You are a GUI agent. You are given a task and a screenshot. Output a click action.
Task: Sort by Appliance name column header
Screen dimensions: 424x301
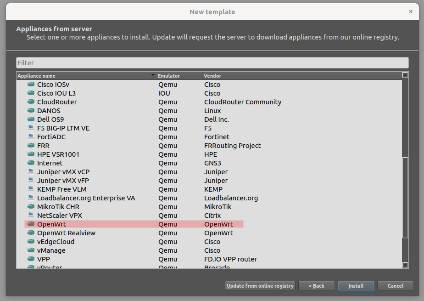coord(86,76)
